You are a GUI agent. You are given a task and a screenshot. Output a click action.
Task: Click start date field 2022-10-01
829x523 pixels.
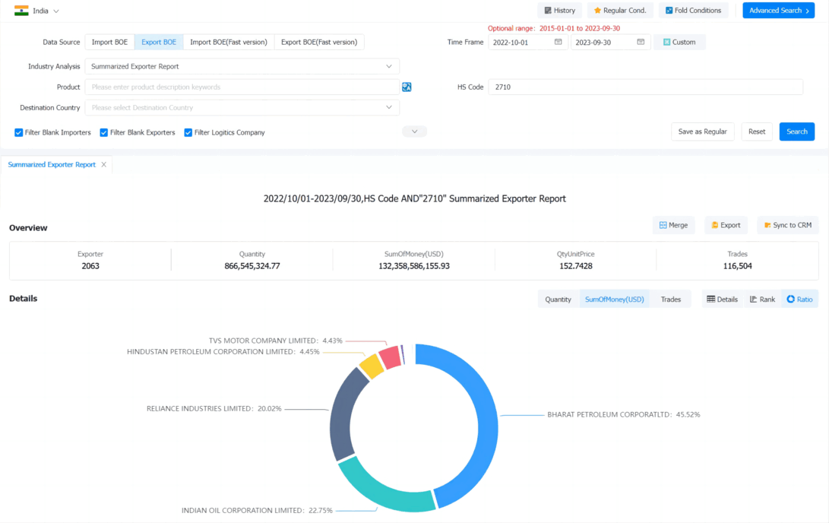[x=527, y=43]
